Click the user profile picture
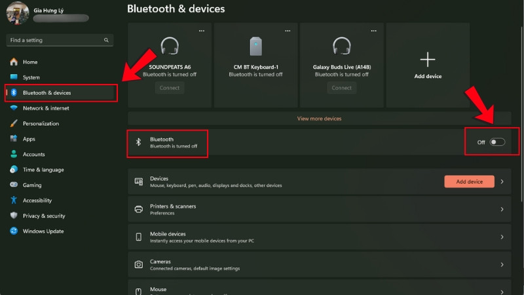 click(18, 13)
